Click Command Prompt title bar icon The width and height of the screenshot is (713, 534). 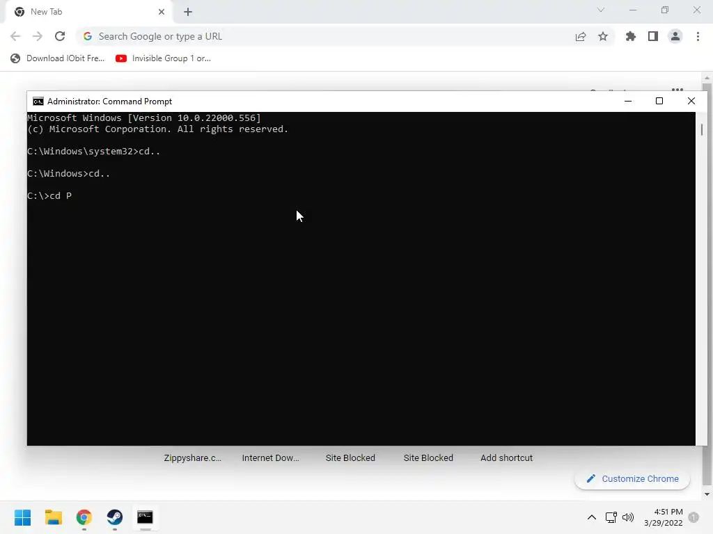38,102
